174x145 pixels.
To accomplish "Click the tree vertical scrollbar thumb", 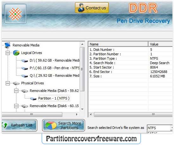I will (x=82, y=69).
